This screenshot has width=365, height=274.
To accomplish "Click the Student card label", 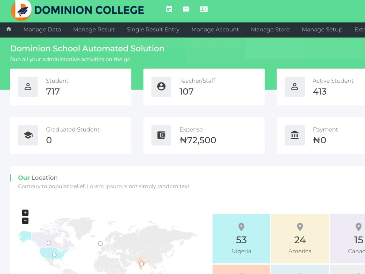I will pyautogui.click(x=57, y=81).
